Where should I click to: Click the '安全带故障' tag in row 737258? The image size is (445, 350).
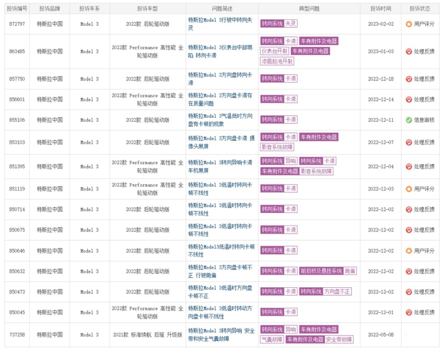pyautogui.click(x=339, y=339)
